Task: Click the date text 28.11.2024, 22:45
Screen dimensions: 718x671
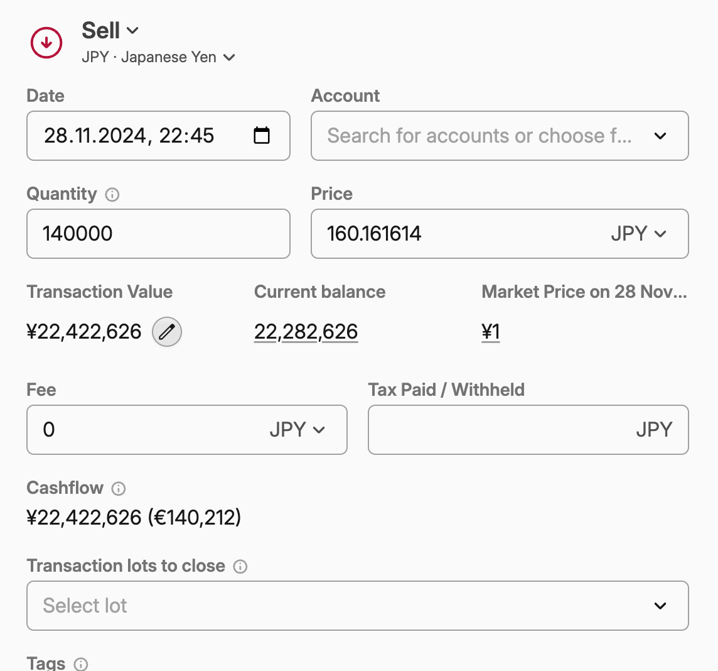Action: click(129, 136)
